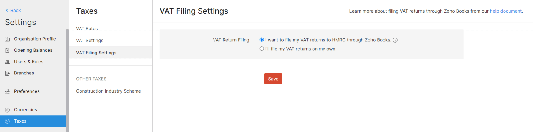Click the Back link in sidebar
The height and width of the screenshot is (132, 533).
[16, 10]
